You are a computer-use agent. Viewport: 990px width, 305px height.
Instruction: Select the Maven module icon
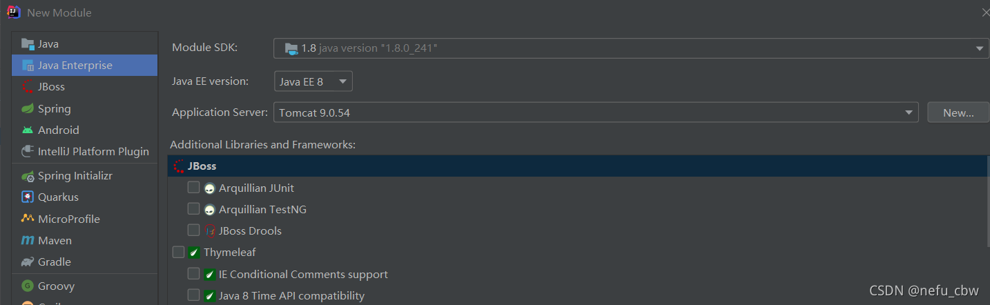click(28, 240)
